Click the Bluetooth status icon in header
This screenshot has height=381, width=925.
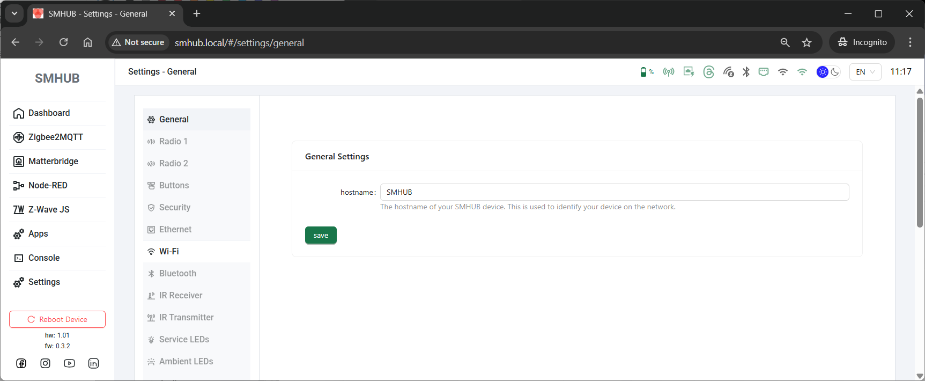point(746,72)
